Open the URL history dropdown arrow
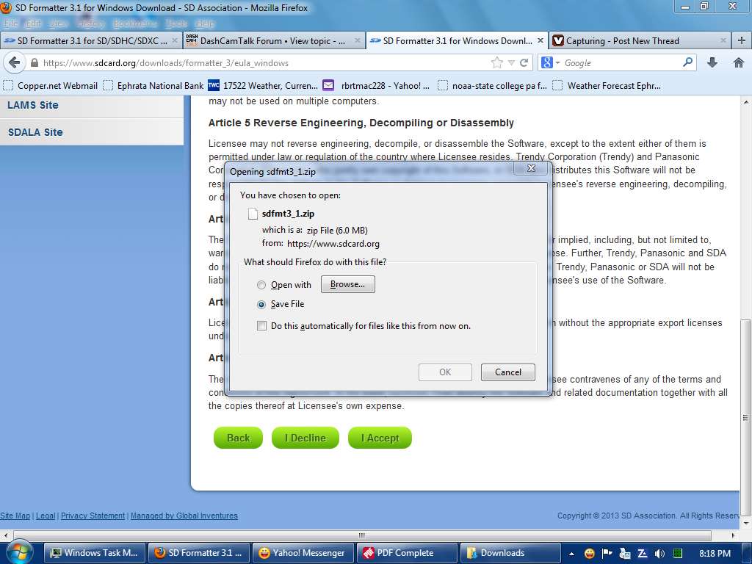This screenshot has height=564, width=752. coord(511,63)
